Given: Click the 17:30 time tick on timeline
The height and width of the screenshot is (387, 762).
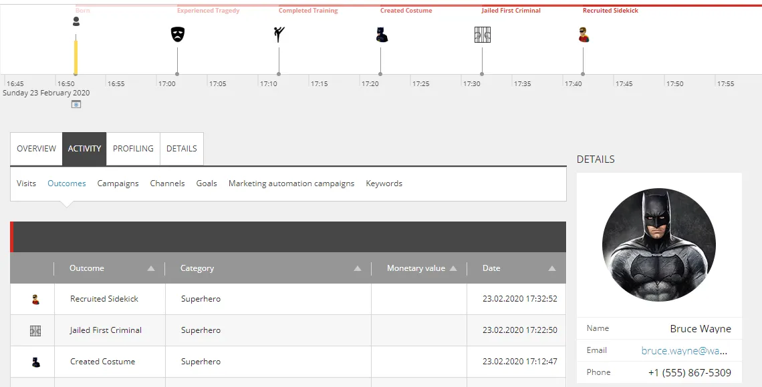Looking at the screenshot, I should tap(471, 83).
